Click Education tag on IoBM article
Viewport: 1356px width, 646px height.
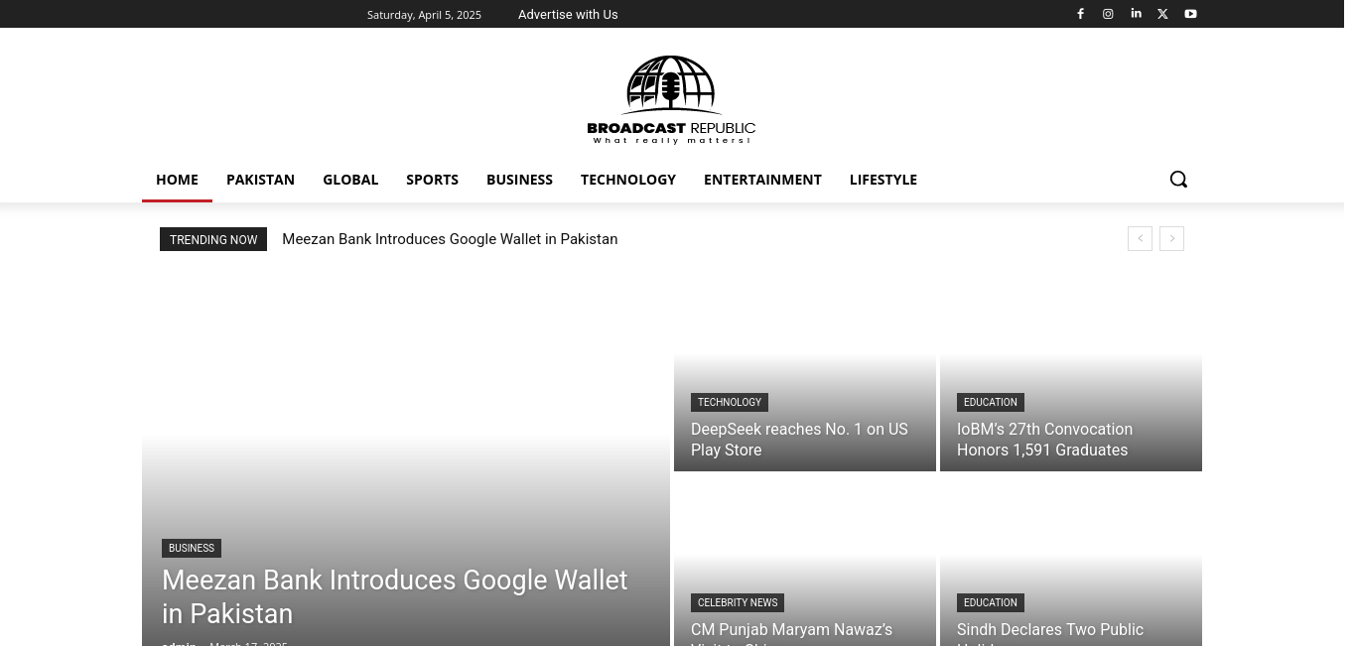tap(991, 402)
